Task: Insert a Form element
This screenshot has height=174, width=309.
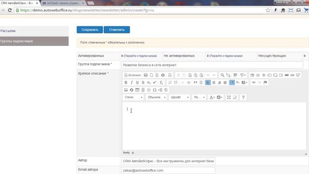Action: (x=252, y=75)
